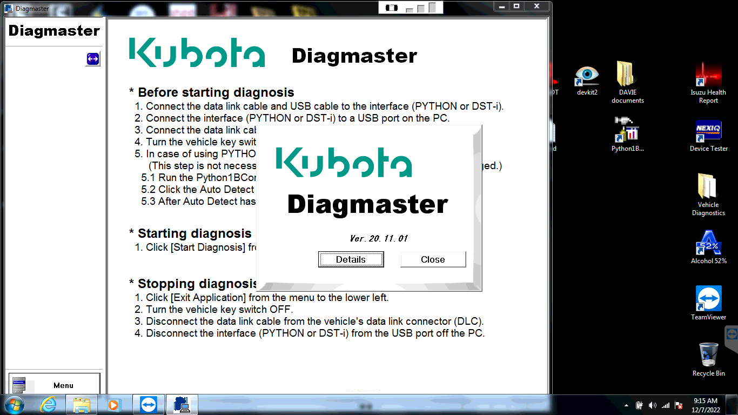Click the 'Turn the vehicle key switch OFF.' line

coord(214,310)
